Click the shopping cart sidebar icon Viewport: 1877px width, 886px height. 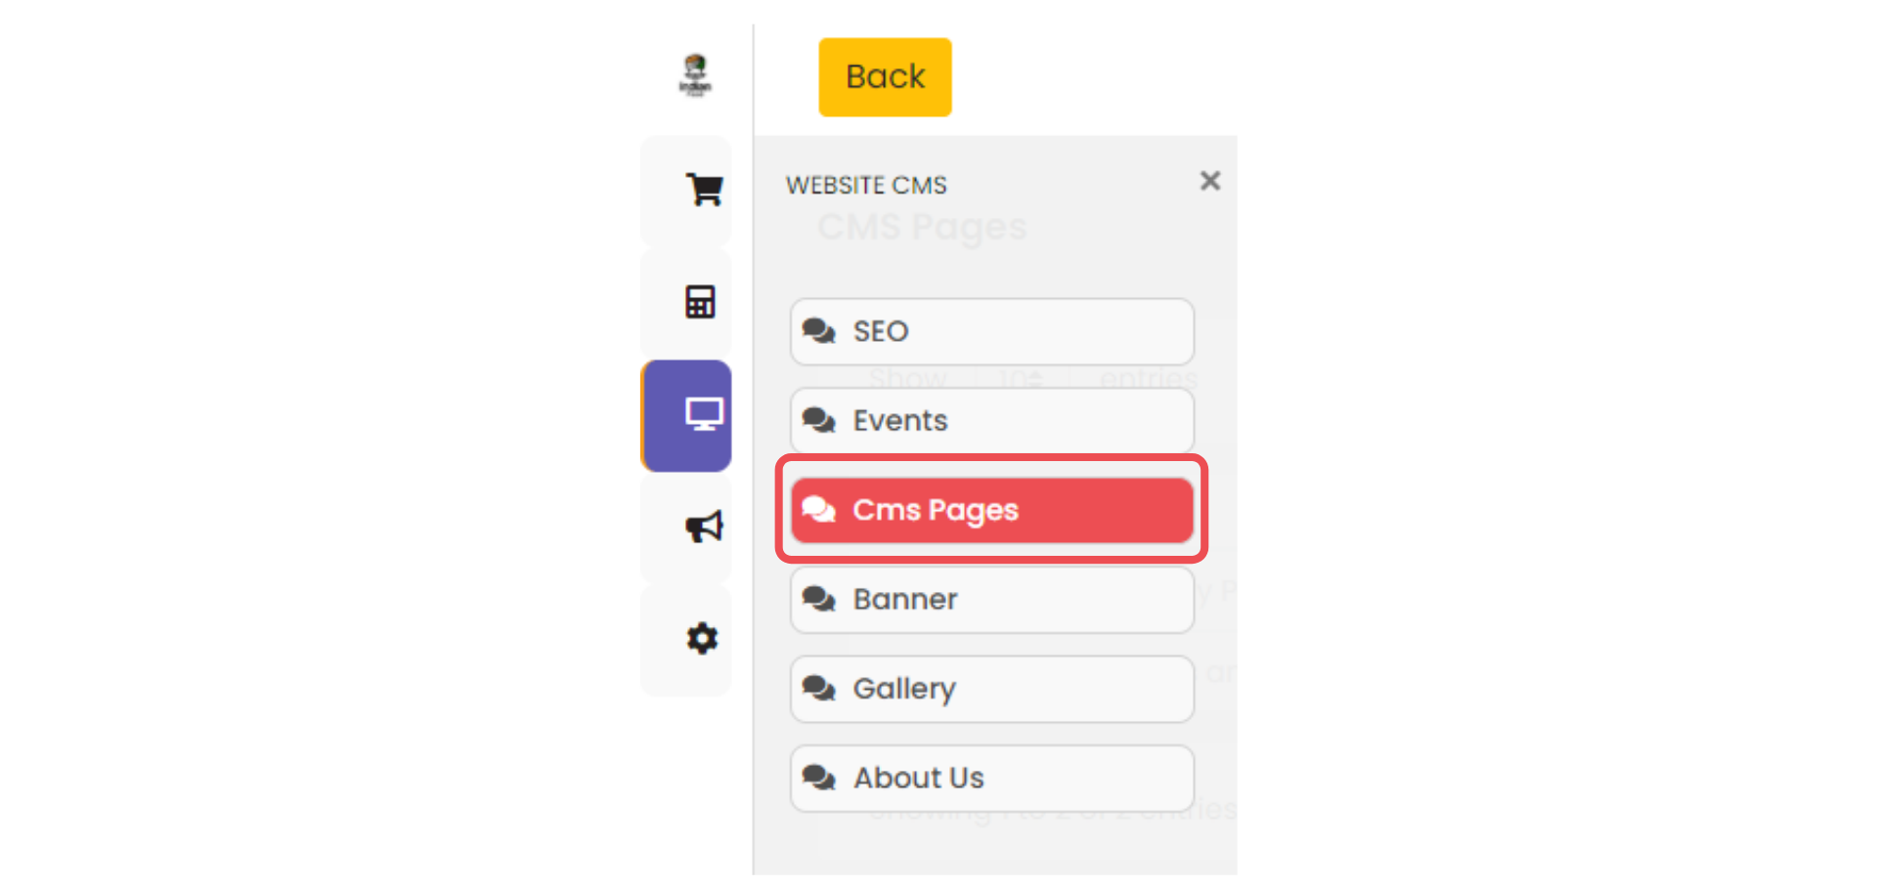pyautogui.click(x=703, y=190)
